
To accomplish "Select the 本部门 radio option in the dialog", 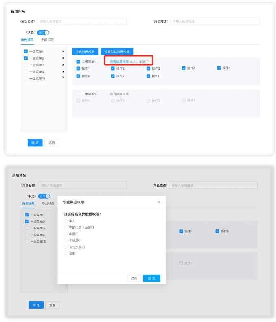I will click(66, 234).
